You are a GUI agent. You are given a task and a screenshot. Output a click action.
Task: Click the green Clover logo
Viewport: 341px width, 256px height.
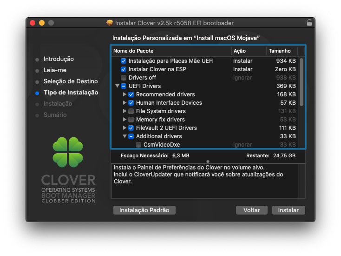[68, 152]
